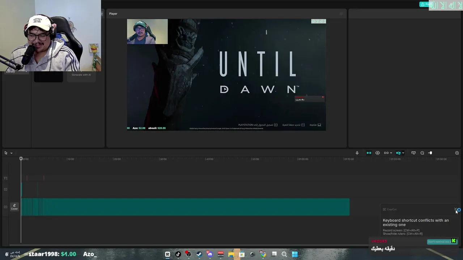Viewport: 463px width, 260px height.
Task: Click the text track icon at left of timeline
Action: [5, 178]
